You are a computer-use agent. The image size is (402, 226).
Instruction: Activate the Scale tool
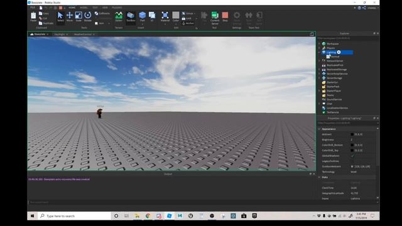point(79,17)
